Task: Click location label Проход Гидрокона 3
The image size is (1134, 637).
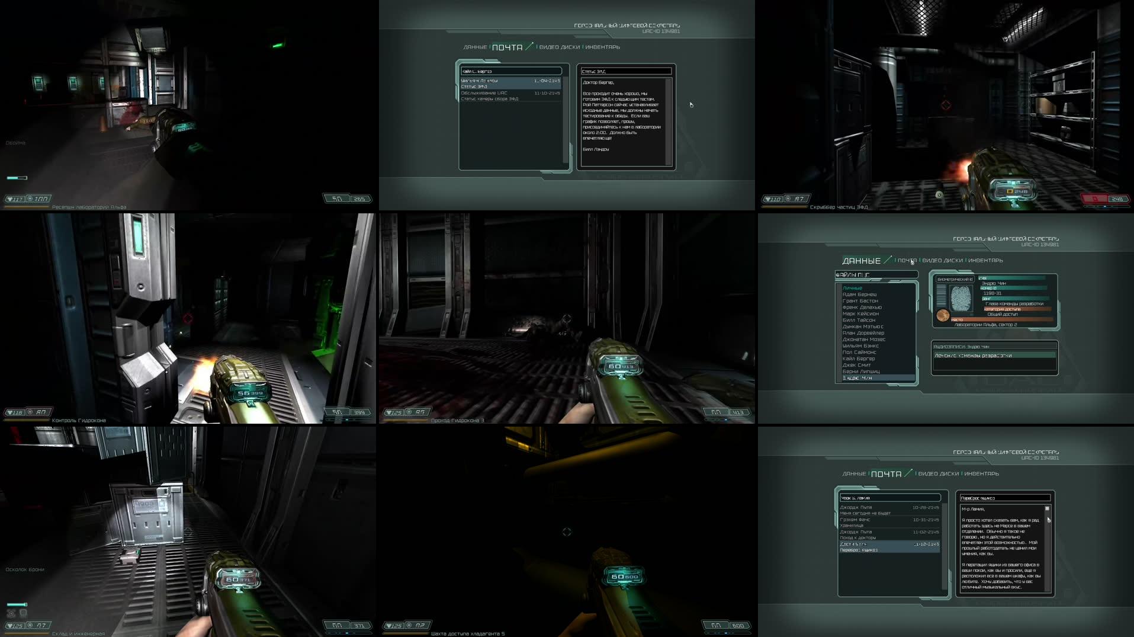Action: [457, 420]
